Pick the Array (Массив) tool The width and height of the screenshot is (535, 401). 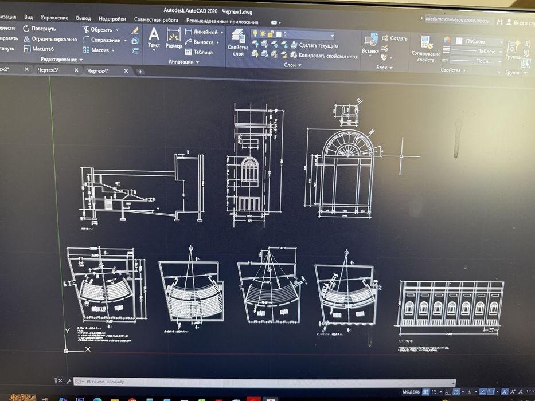pos(96,50)
